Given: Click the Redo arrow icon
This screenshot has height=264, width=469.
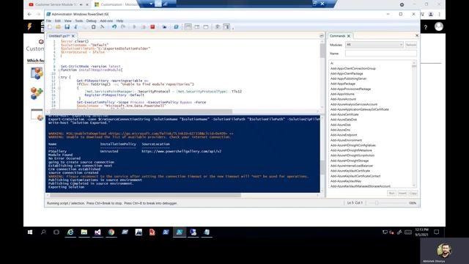Looking at the screenshot, I should (x=123, y=27).
